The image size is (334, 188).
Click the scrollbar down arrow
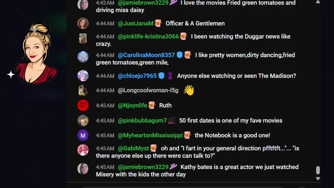click(318, 179)
